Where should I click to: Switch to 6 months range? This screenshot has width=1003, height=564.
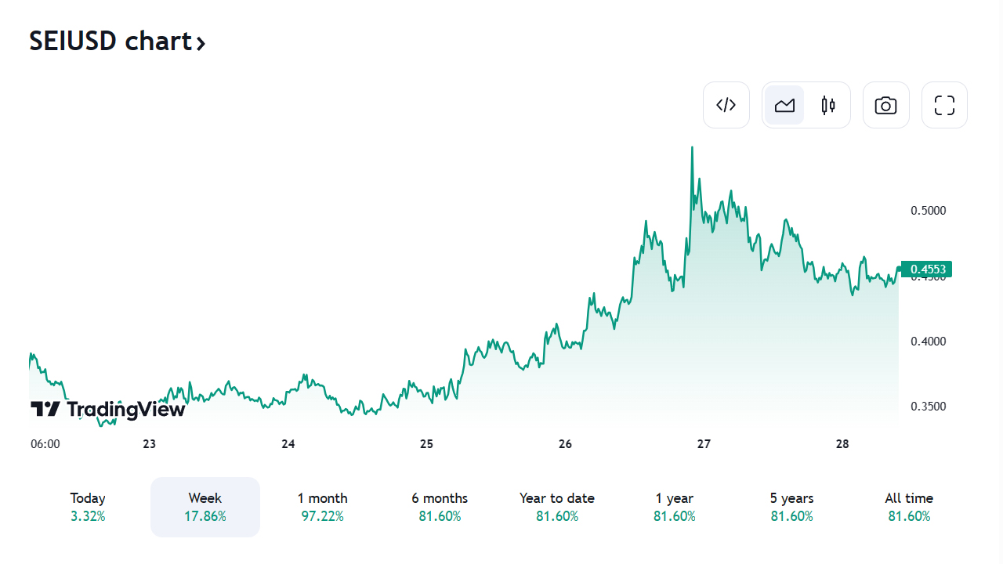point(440,507)
